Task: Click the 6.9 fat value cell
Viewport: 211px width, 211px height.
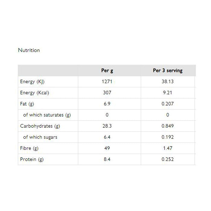Action: pyautogui.click(x=107, y=104)
